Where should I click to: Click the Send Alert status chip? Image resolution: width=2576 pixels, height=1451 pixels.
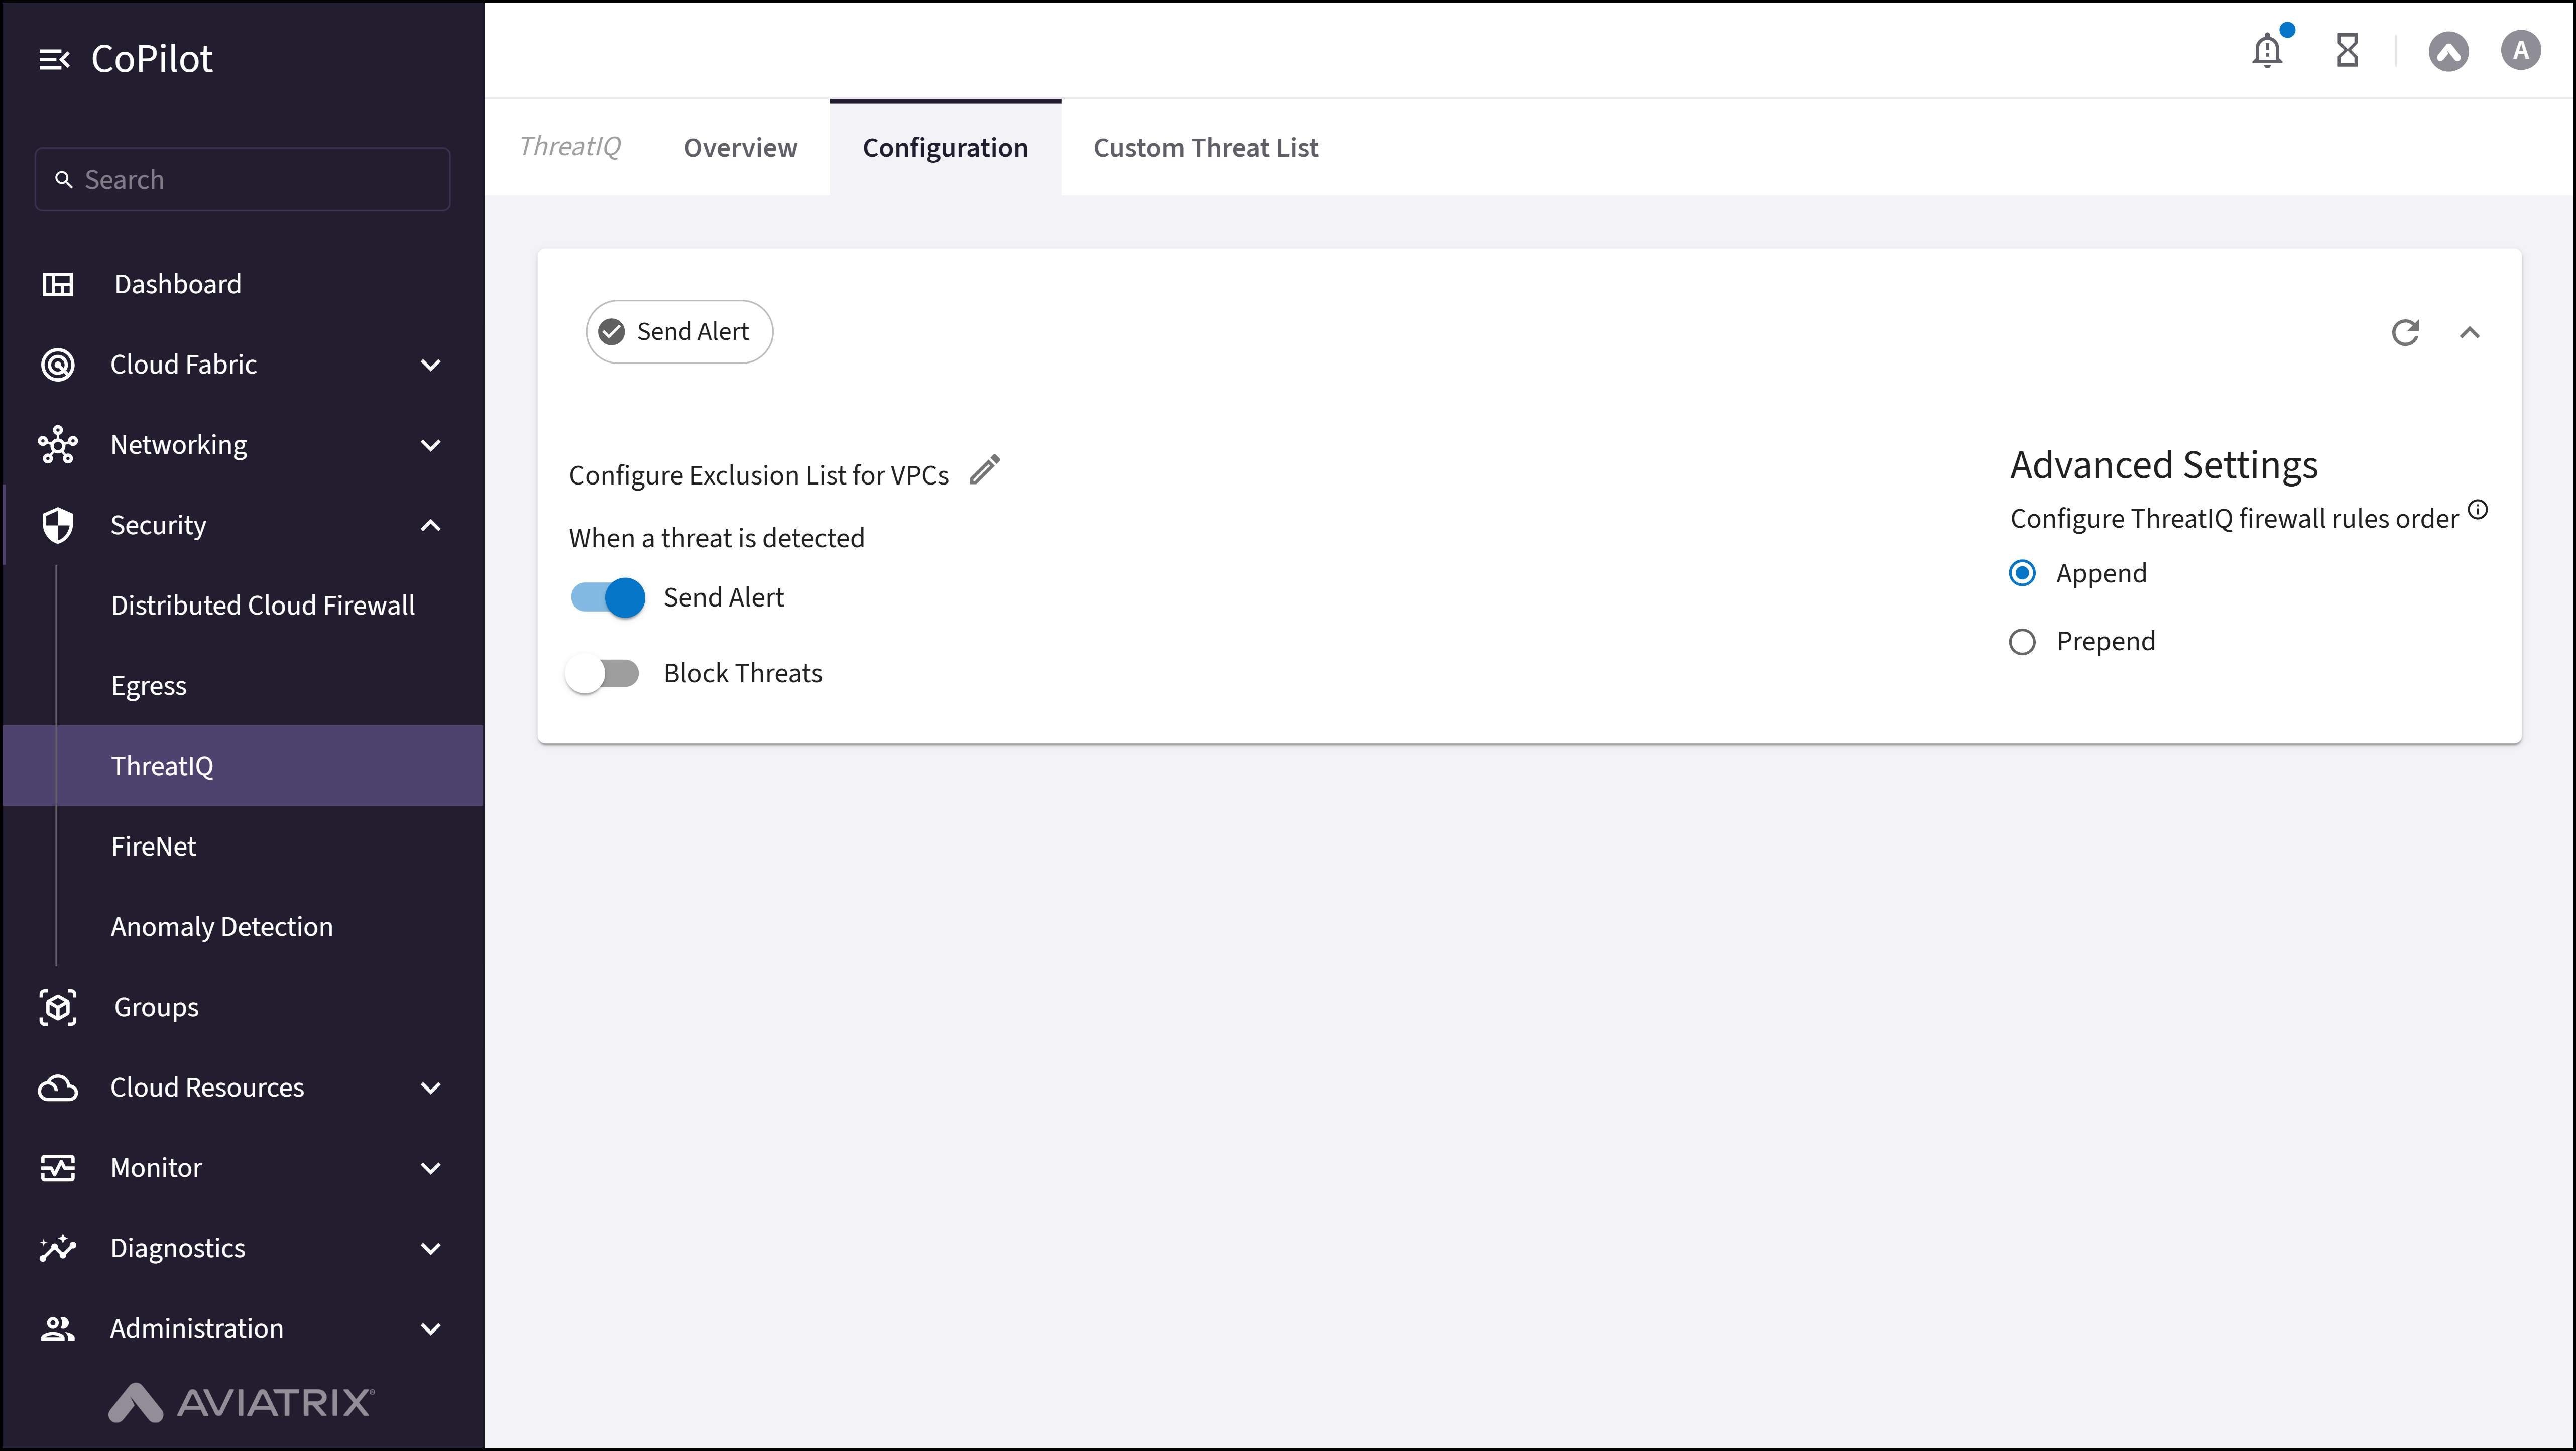pyautogui.click(x=679, y=332)
